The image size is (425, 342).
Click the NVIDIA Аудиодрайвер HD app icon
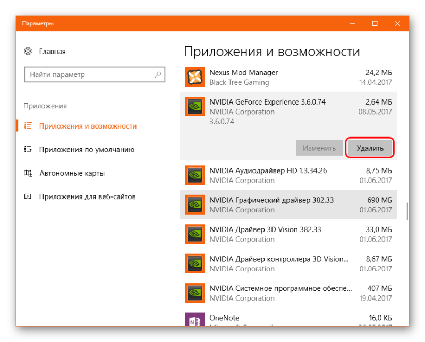[x=194, y=175]
